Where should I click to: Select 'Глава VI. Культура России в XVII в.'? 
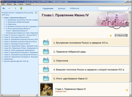point(17,44)
